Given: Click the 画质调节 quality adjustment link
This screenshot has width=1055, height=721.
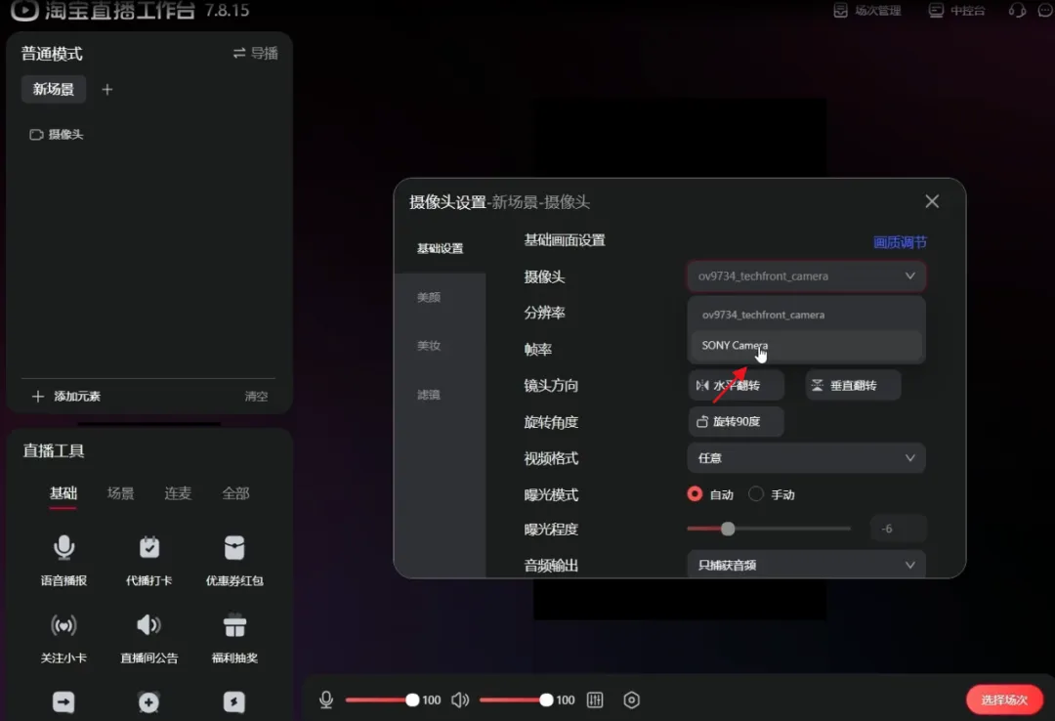Looking at the screenshot, I should tap(900, 241).
